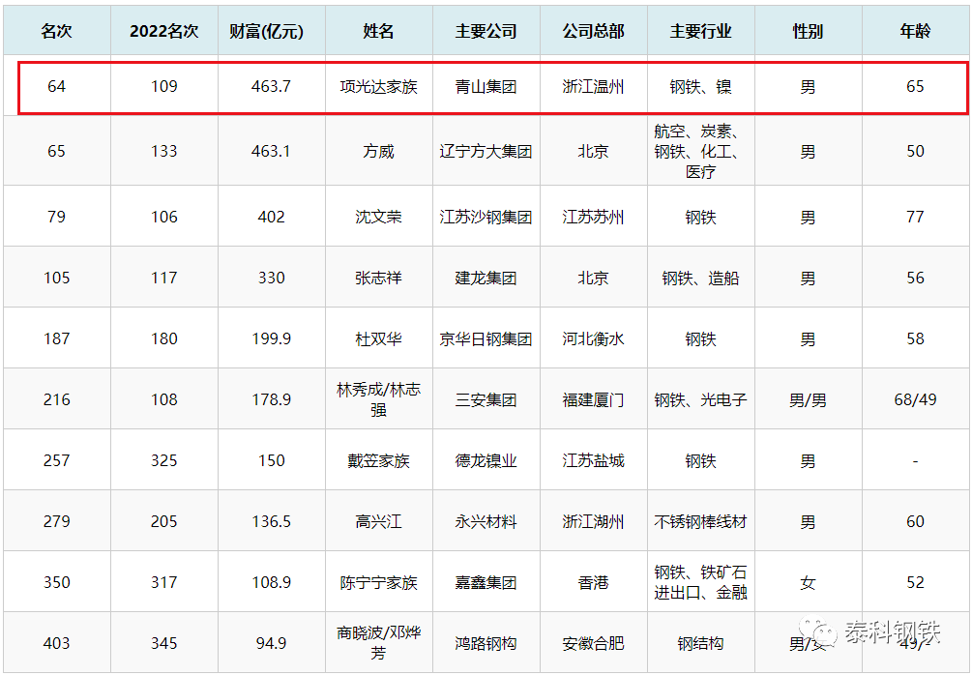The image size is (972, 675).
Task: Click the industry cell 钢铁、造船
Action: click(x=700, y=278)
